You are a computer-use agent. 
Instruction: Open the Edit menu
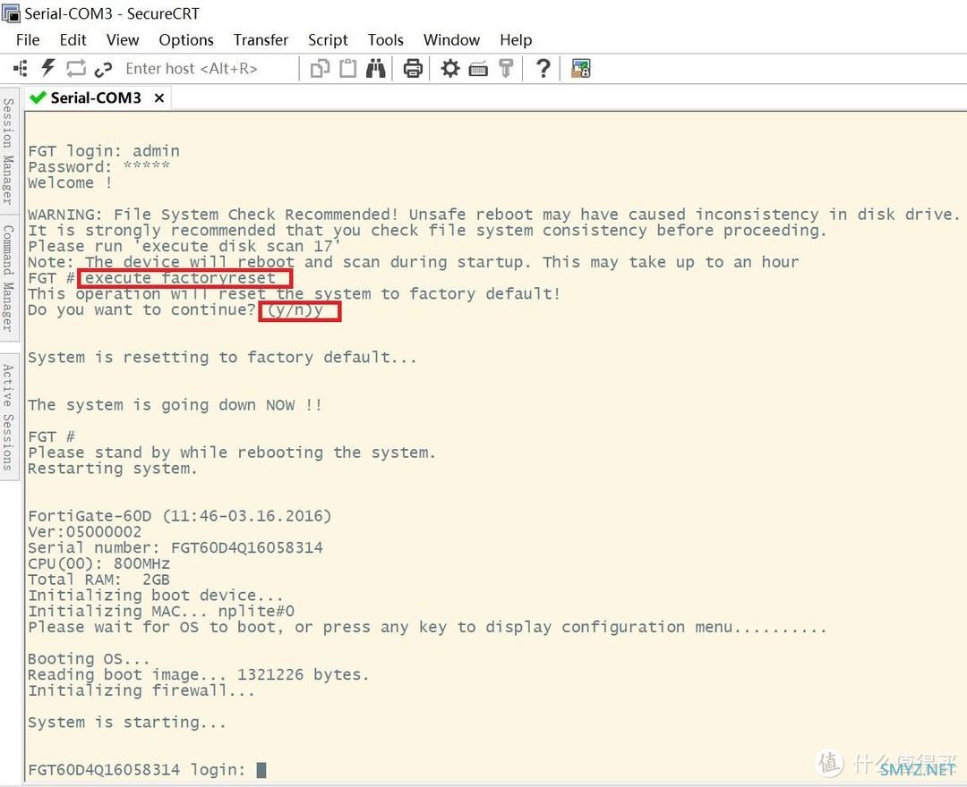73,40
